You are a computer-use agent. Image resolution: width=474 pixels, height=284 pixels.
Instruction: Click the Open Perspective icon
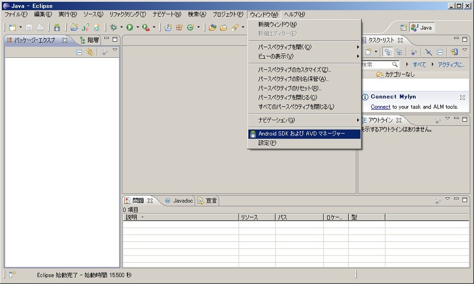click(x=403, y=27)
